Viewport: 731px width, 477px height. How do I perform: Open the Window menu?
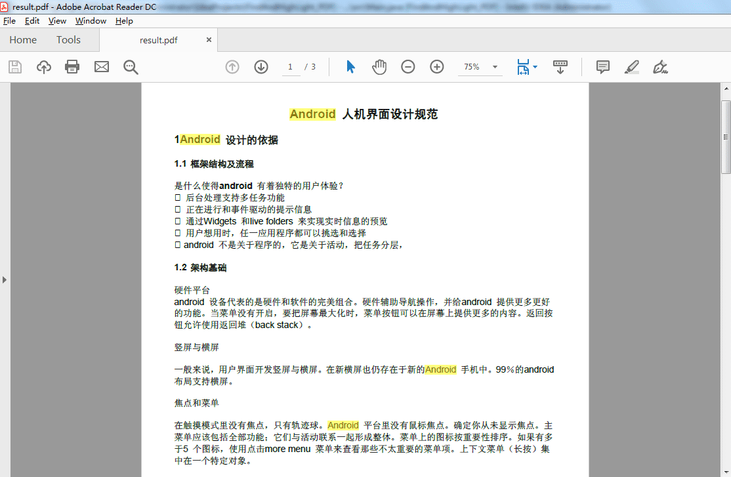pyautogui.click(x=91, y=21)
